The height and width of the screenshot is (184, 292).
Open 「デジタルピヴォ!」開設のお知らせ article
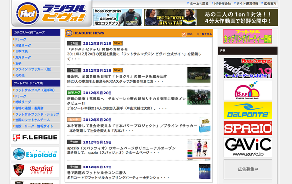click(97, 49)
